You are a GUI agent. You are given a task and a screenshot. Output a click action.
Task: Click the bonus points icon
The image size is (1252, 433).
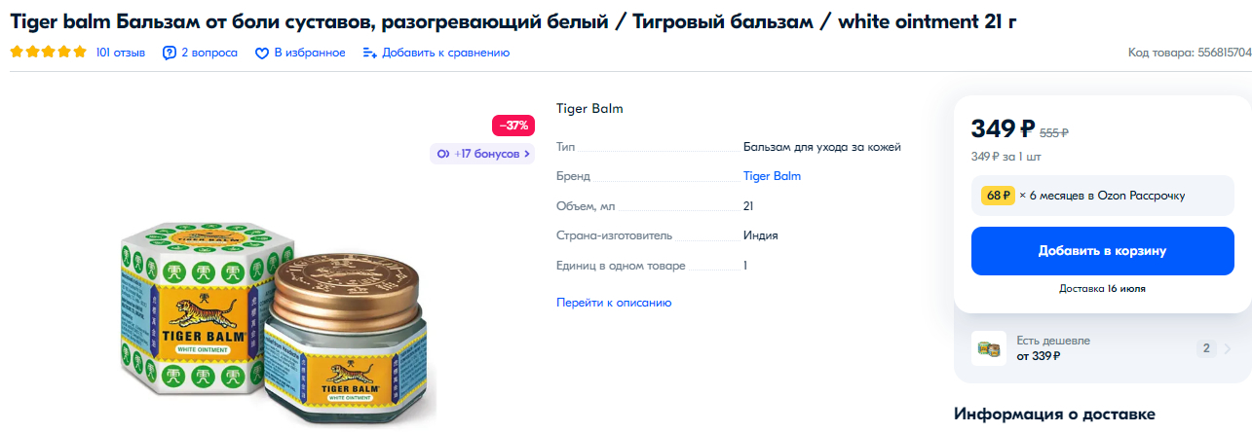point(443,154)
